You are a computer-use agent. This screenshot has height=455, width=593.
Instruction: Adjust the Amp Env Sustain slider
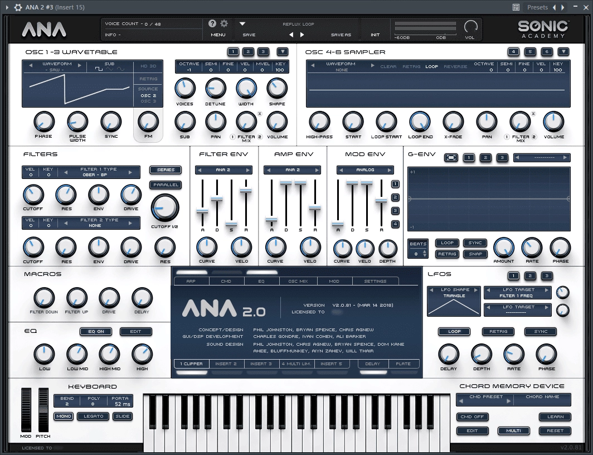pos(300,183)
